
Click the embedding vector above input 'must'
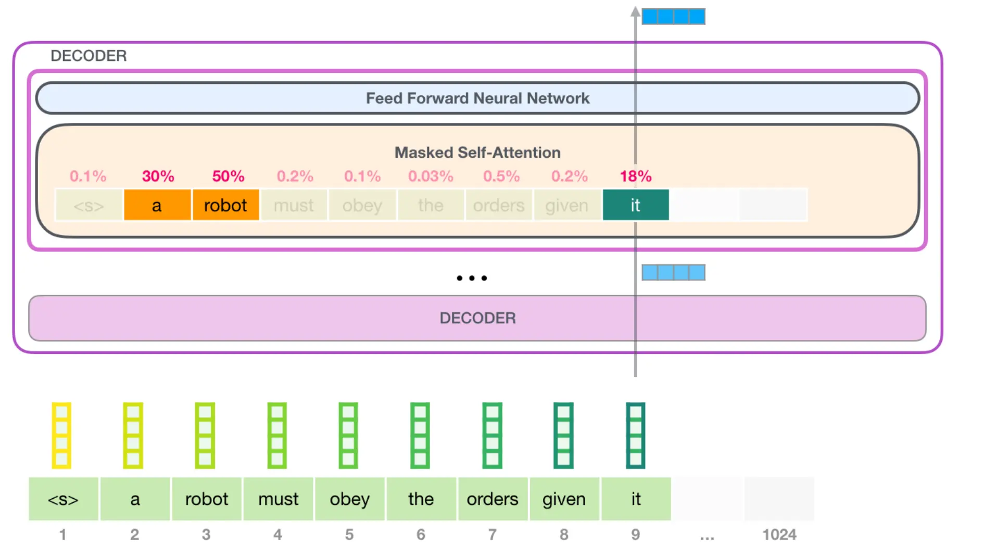(277, 435)
